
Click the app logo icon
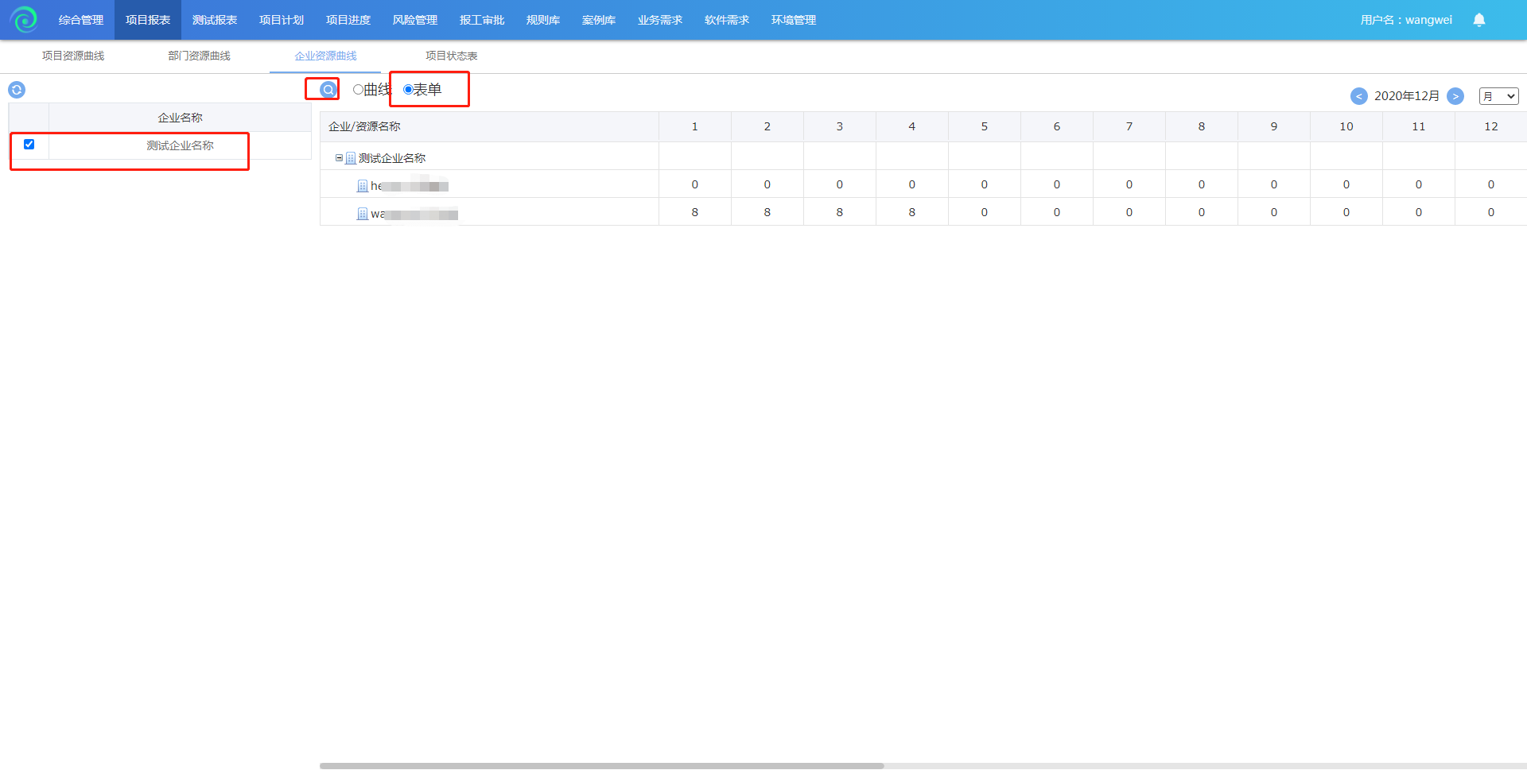24,19
